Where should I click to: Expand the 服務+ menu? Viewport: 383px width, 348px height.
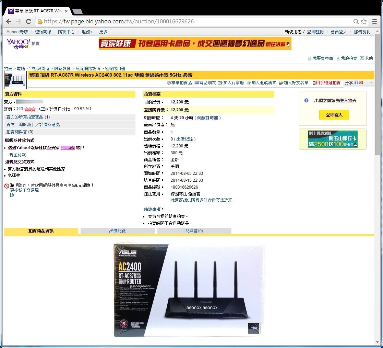coord(87,32)
